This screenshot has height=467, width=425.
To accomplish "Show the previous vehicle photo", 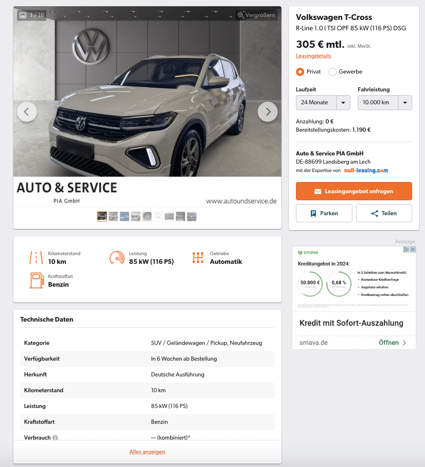I will tap(27, 112).
